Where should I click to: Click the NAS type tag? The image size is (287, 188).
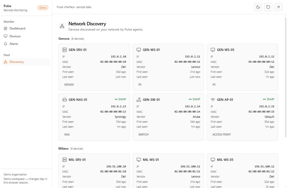pyautogui.click(x=67, y=134)
